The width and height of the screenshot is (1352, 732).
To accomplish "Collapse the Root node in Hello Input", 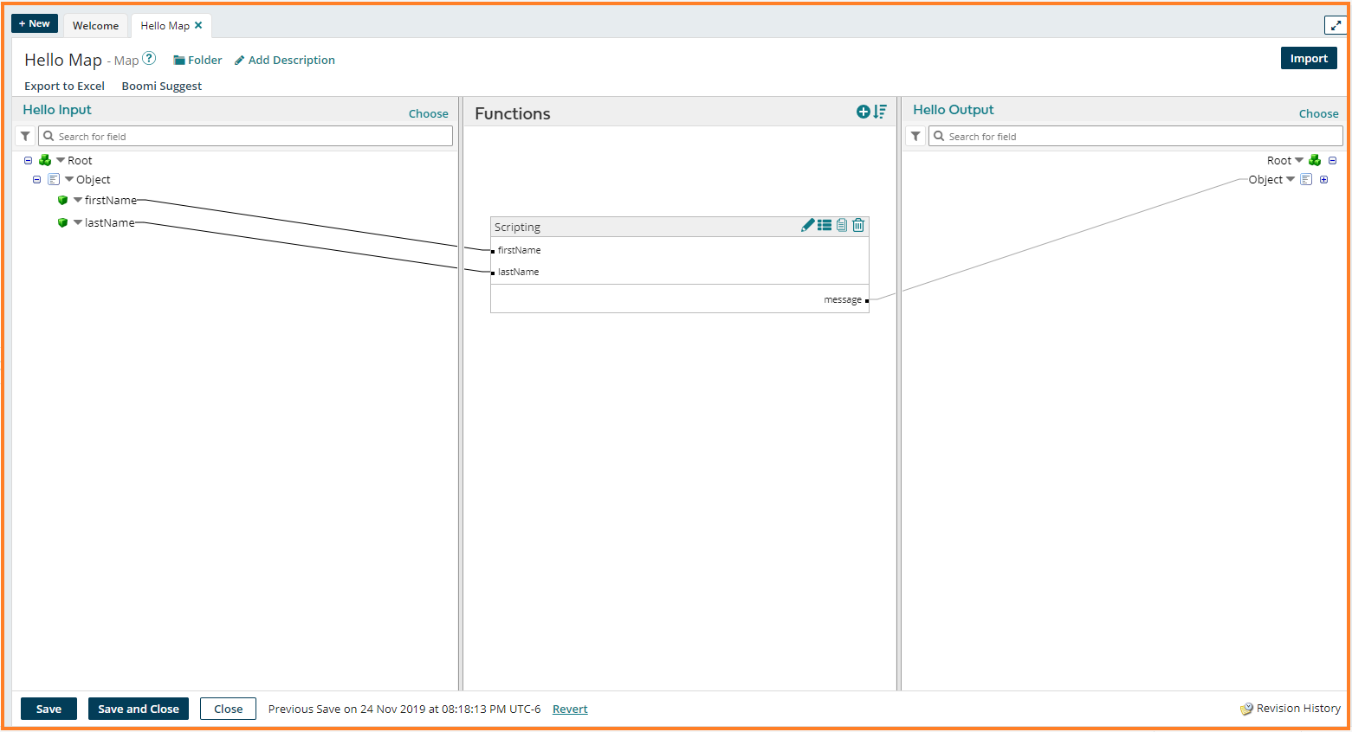I will [29, 160].
